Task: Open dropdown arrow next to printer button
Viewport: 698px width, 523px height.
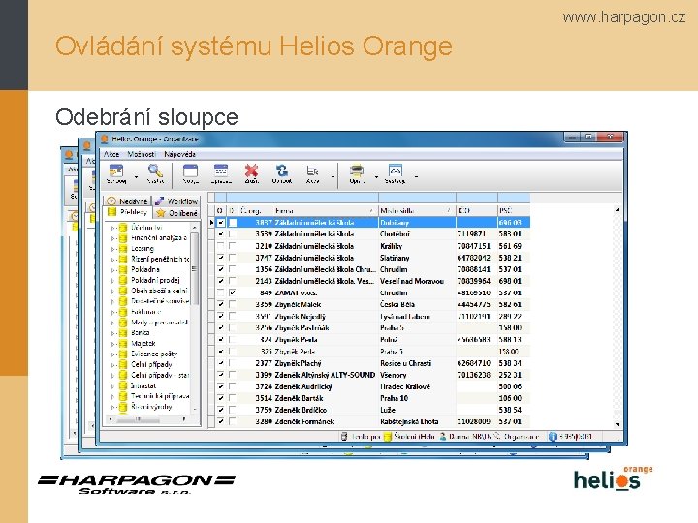Action: click(376, 176)
